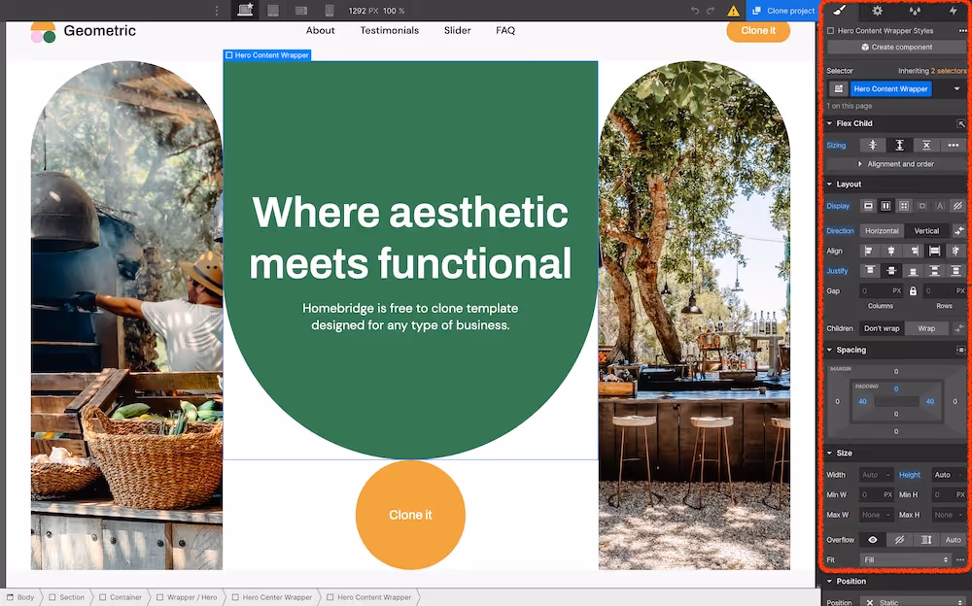Switch to mobile portrait breakpoint view
Viewport: 972px width, 606px height.
(330, 11)
